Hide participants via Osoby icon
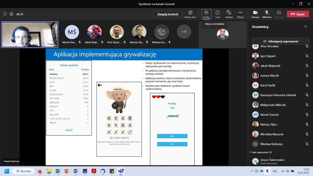The image size is (313, 176). point(206,14)
